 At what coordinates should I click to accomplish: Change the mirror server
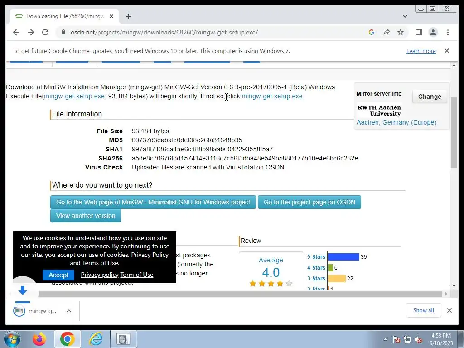click(x=430, y=97)
